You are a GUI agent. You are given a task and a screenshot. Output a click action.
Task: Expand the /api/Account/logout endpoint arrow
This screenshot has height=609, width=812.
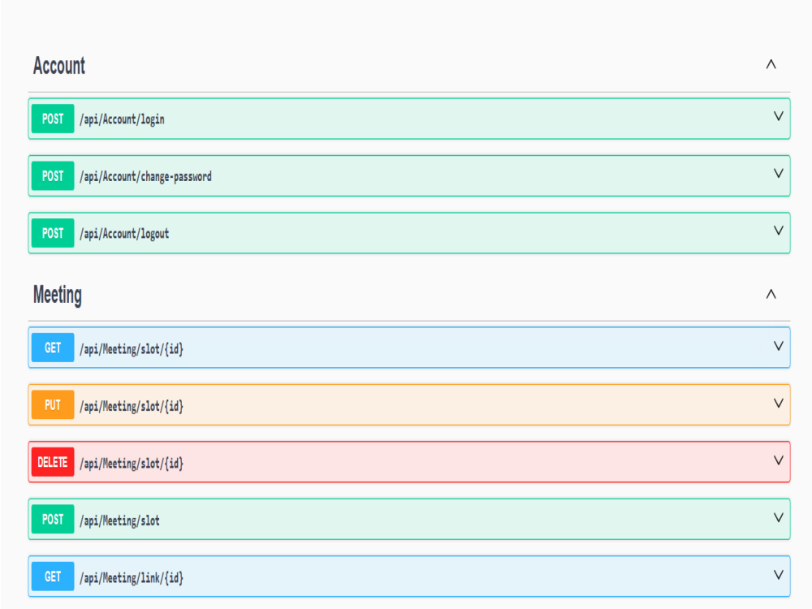tap(778, 231)
